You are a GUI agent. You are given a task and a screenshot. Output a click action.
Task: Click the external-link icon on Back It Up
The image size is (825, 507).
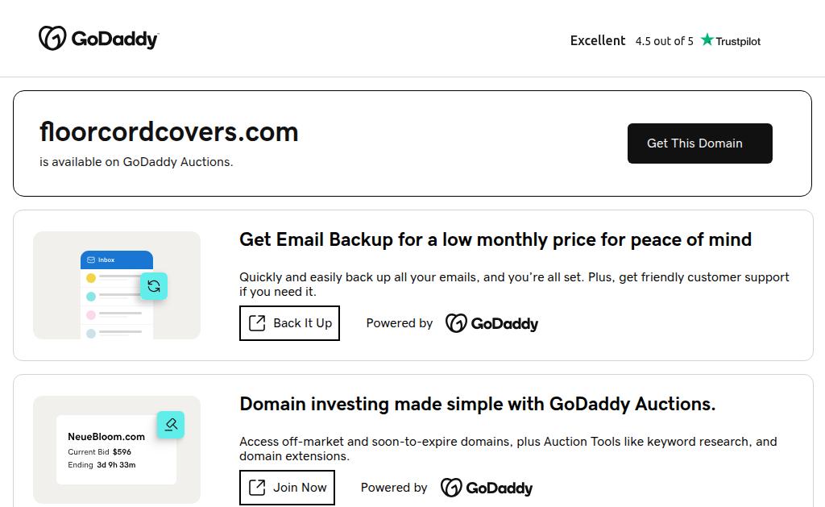[x=257, y=323]
